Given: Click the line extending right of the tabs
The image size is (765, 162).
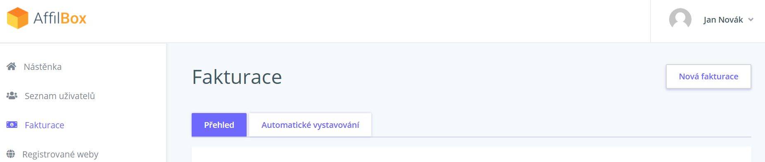Looking at the screenshot, I should point(561,137).
